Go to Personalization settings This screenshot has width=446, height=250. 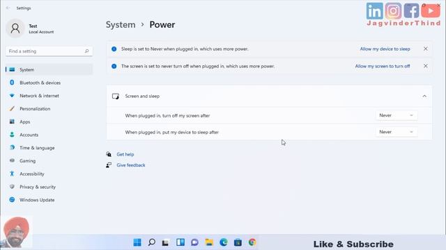click(49, 108)
